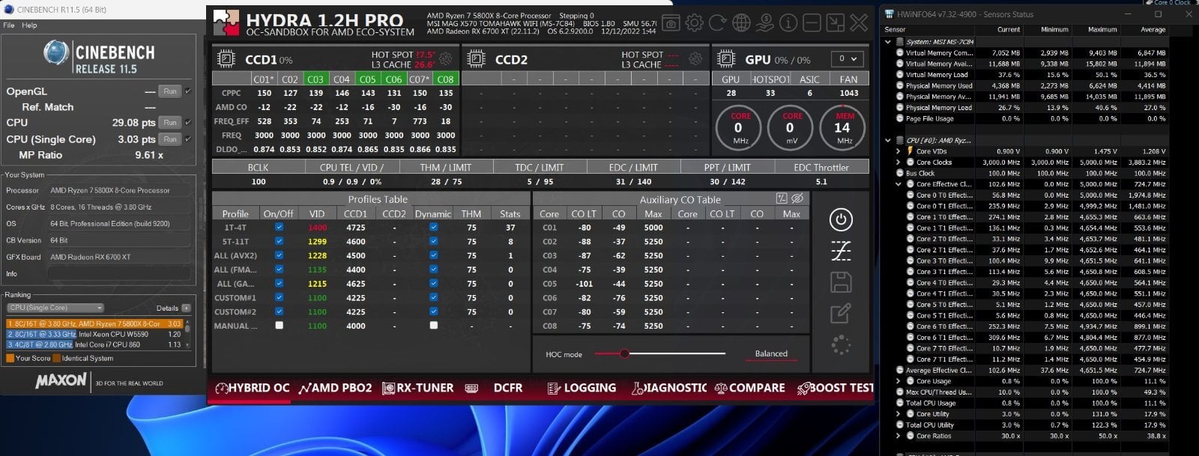Run the CPU benchmark
The image size is (1199, 456).
170,122
